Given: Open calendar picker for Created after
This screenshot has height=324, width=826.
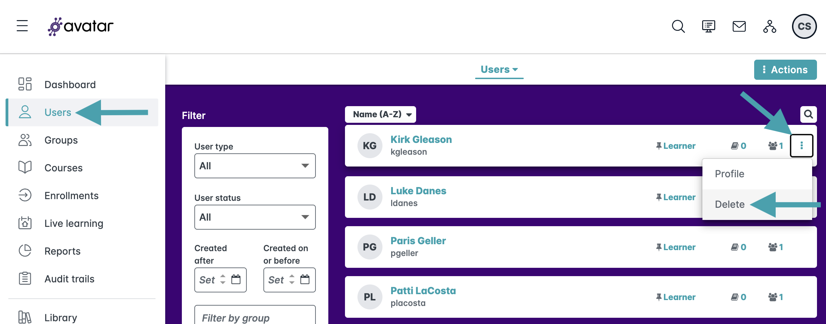Looking at the screenshot, I should (x=236, y=280).
